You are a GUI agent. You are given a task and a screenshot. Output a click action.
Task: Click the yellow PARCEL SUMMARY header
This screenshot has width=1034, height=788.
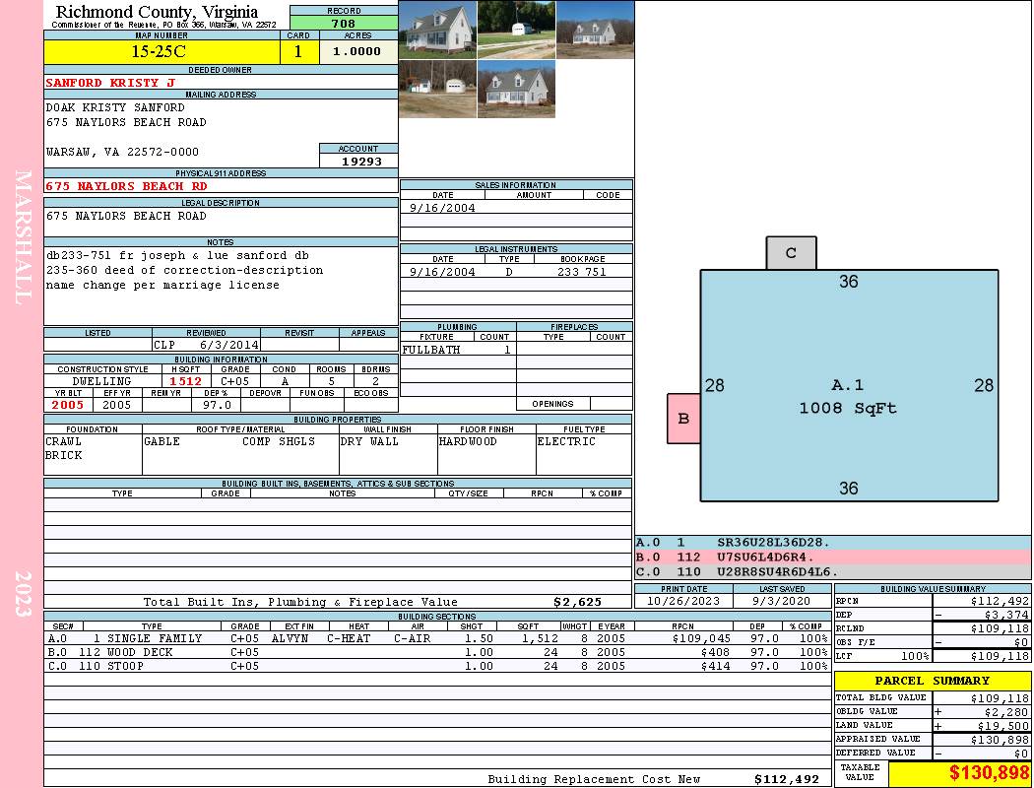(x=932, y=681)
